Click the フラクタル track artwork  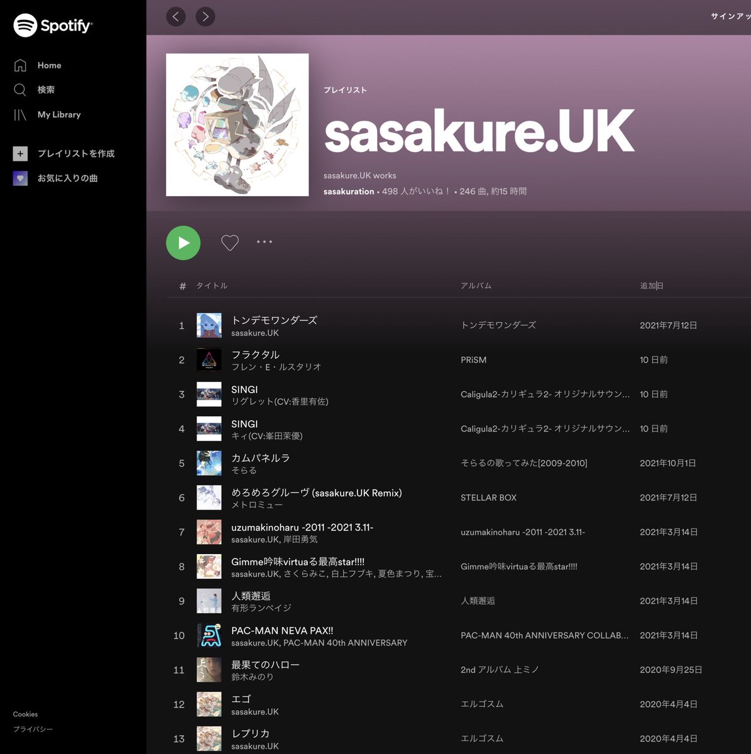209,360
